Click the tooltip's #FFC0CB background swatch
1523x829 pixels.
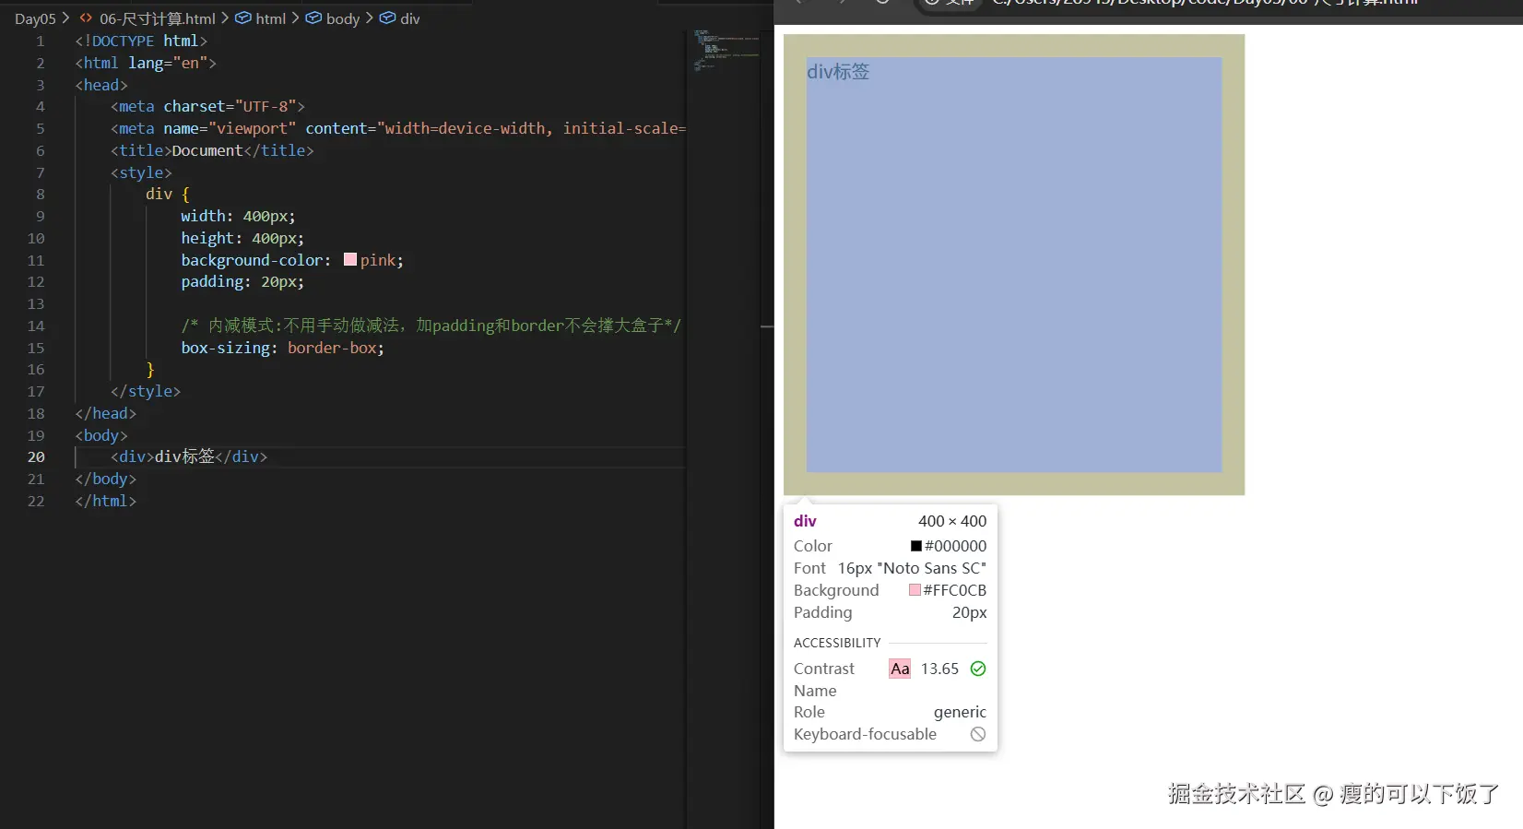[915, 590]
